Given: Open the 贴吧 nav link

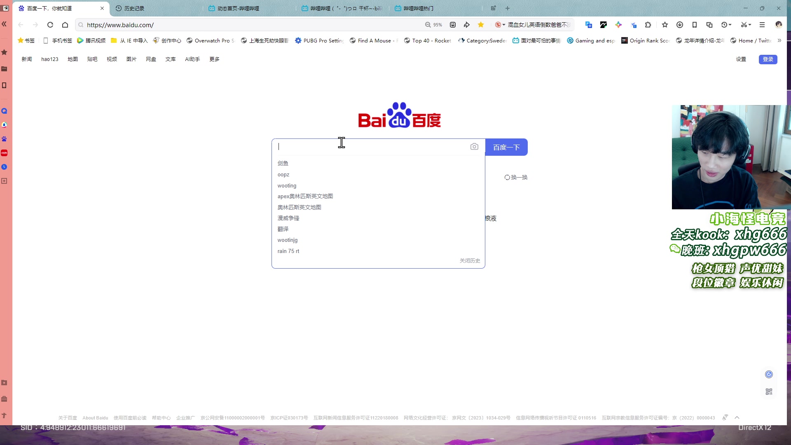Looking at the screenshot, I should [92, 59].
